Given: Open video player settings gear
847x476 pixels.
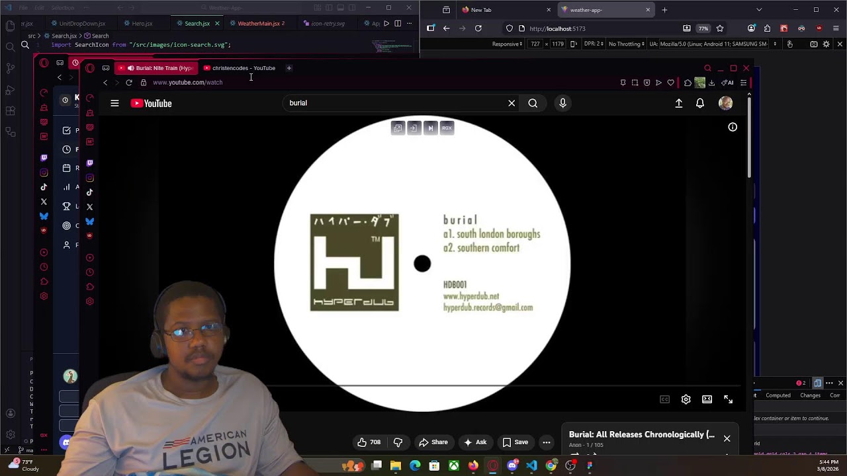Looking at the screenshot, I should coord(686,399).
